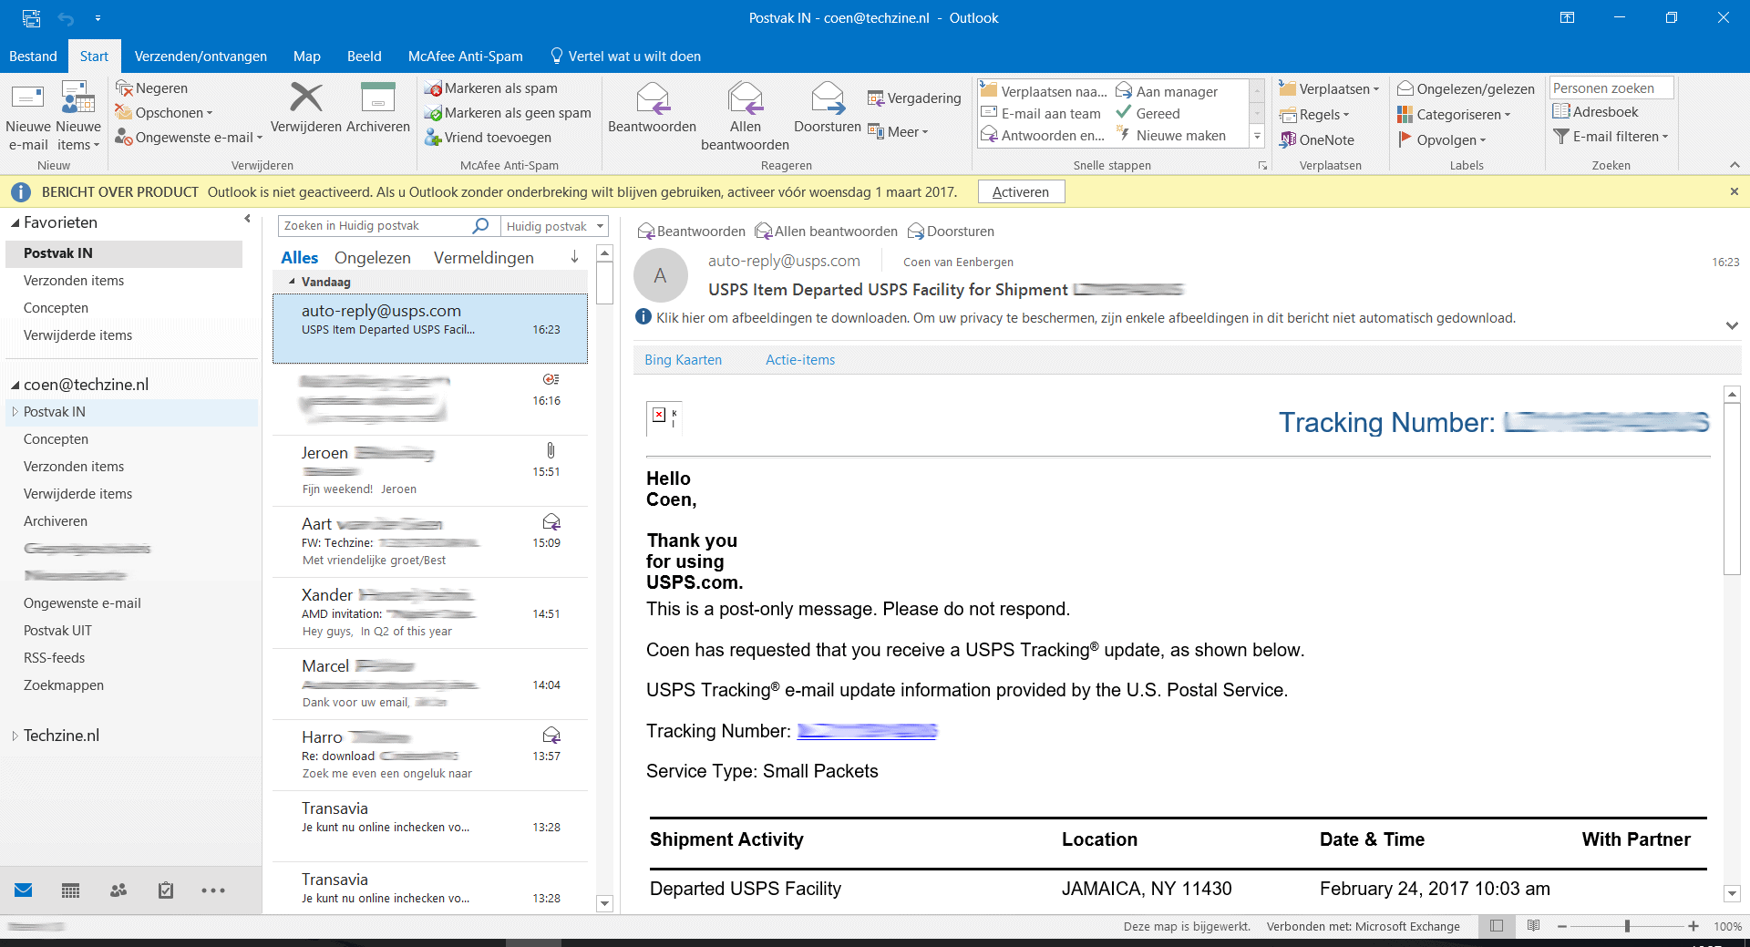Switch to the Beeld ribbon tab
The width and height of the screenshot is (1750, 947).
(364, 56)
